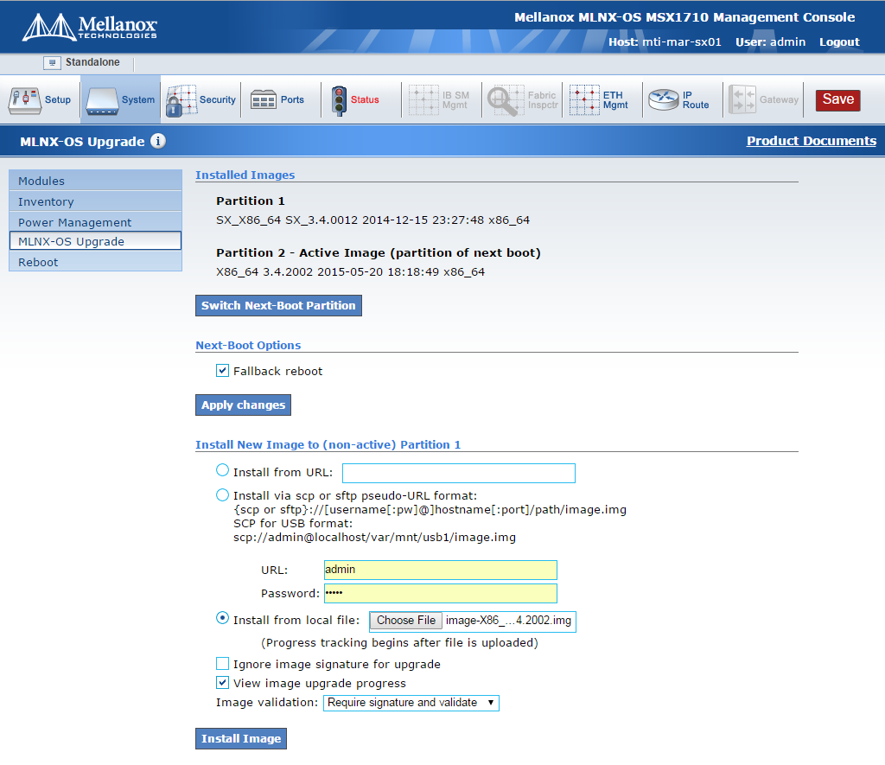Click inside the Password input field
Viewport: 885px width, 765px height.
point(440,593)
